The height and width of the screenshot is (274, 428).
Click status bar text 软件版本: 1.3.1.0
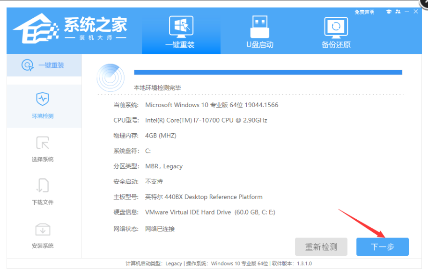[x=292, y=263]
